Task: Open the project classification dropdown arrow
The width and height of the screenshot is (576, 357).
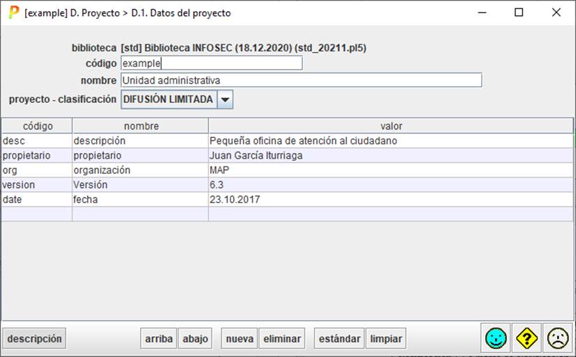Action: tap(225, 100)
